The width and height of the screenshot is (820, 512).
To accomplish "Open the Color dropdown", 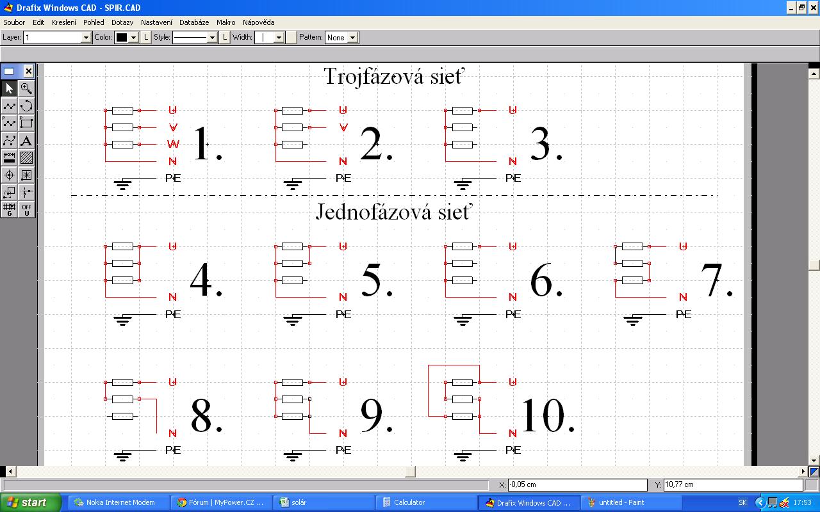I will pyautogui.click(x=133, y=38).
